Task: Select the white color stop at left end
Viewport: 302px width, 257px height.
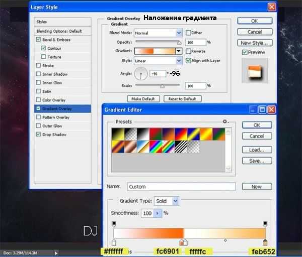Action: (114, 242)
